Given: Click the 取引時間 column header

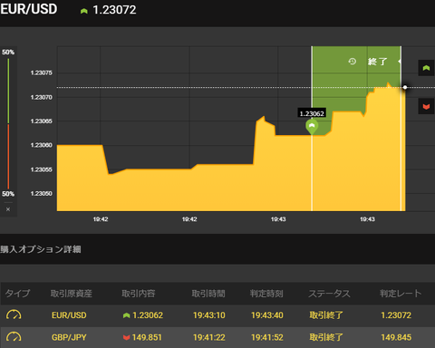Looking at the screenshot, I should click(x=208, y=293).
